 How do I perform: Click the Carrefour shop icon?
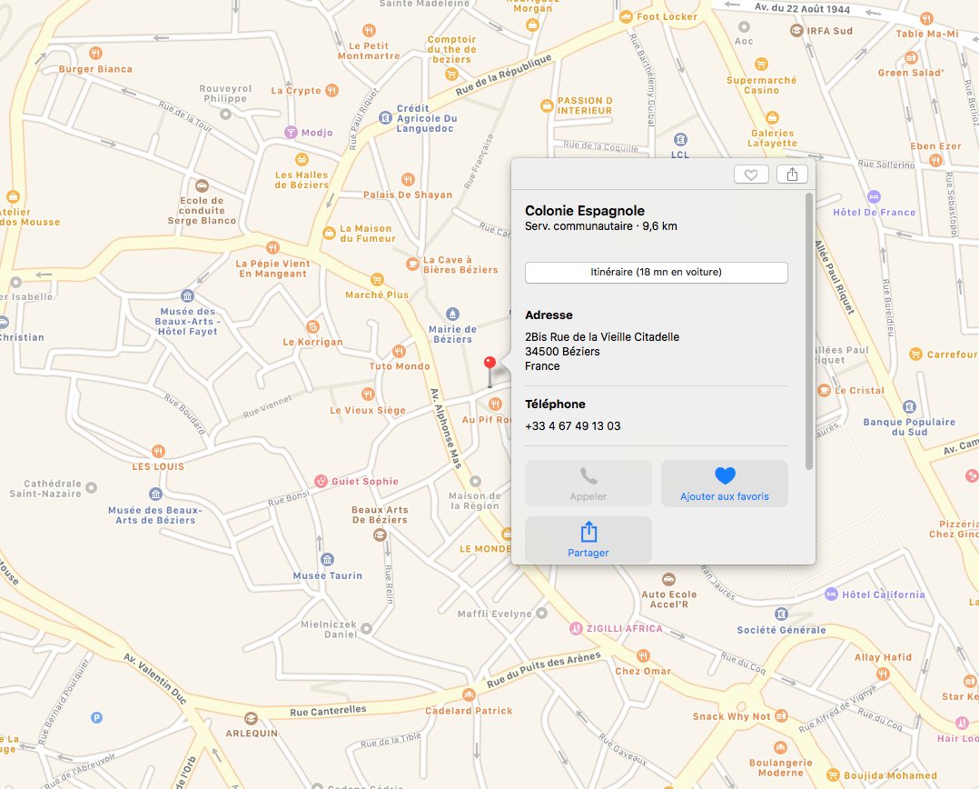[x=915, y=355]
